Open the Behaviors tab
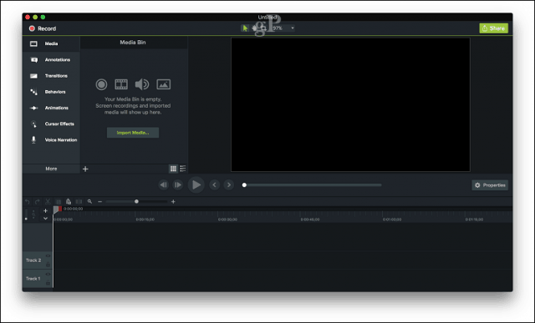Screen dimensions: 535x323 pyautogui.click(x=51, y=92)
